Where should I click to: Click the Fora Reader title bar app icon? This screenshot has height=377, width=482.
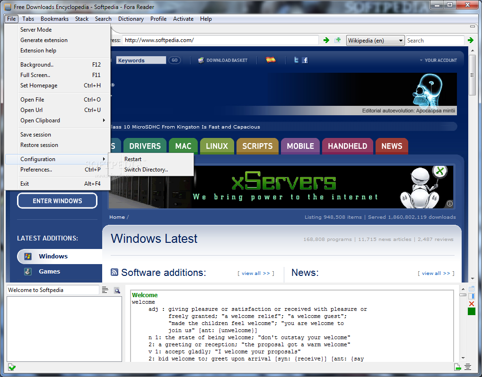pyautogui.click(x=8, y=7)
